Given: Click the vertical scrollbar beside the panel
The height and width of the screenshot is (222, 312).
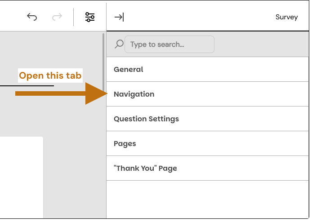Looking at the screenshot, I should coord(104,63).
